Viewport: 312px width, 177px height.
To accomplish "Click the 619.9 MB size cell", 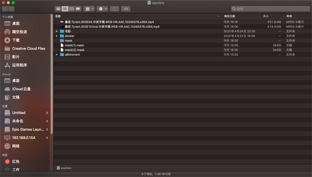I will coord(274,26).
